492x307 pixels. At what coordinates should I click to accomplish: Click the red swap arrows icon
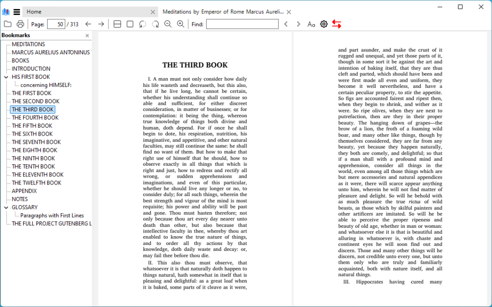[337, 24]
